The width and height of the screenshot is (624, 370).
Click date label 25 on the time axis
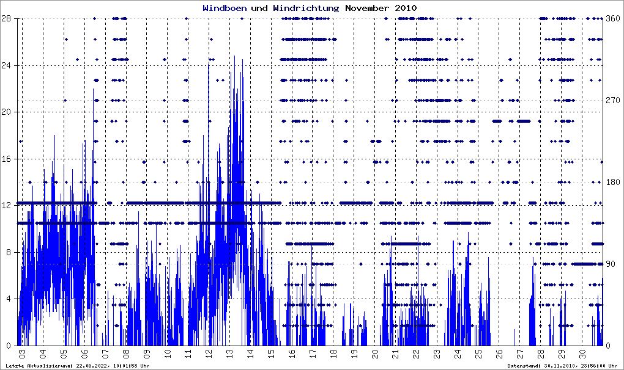[x=478, y=354]
